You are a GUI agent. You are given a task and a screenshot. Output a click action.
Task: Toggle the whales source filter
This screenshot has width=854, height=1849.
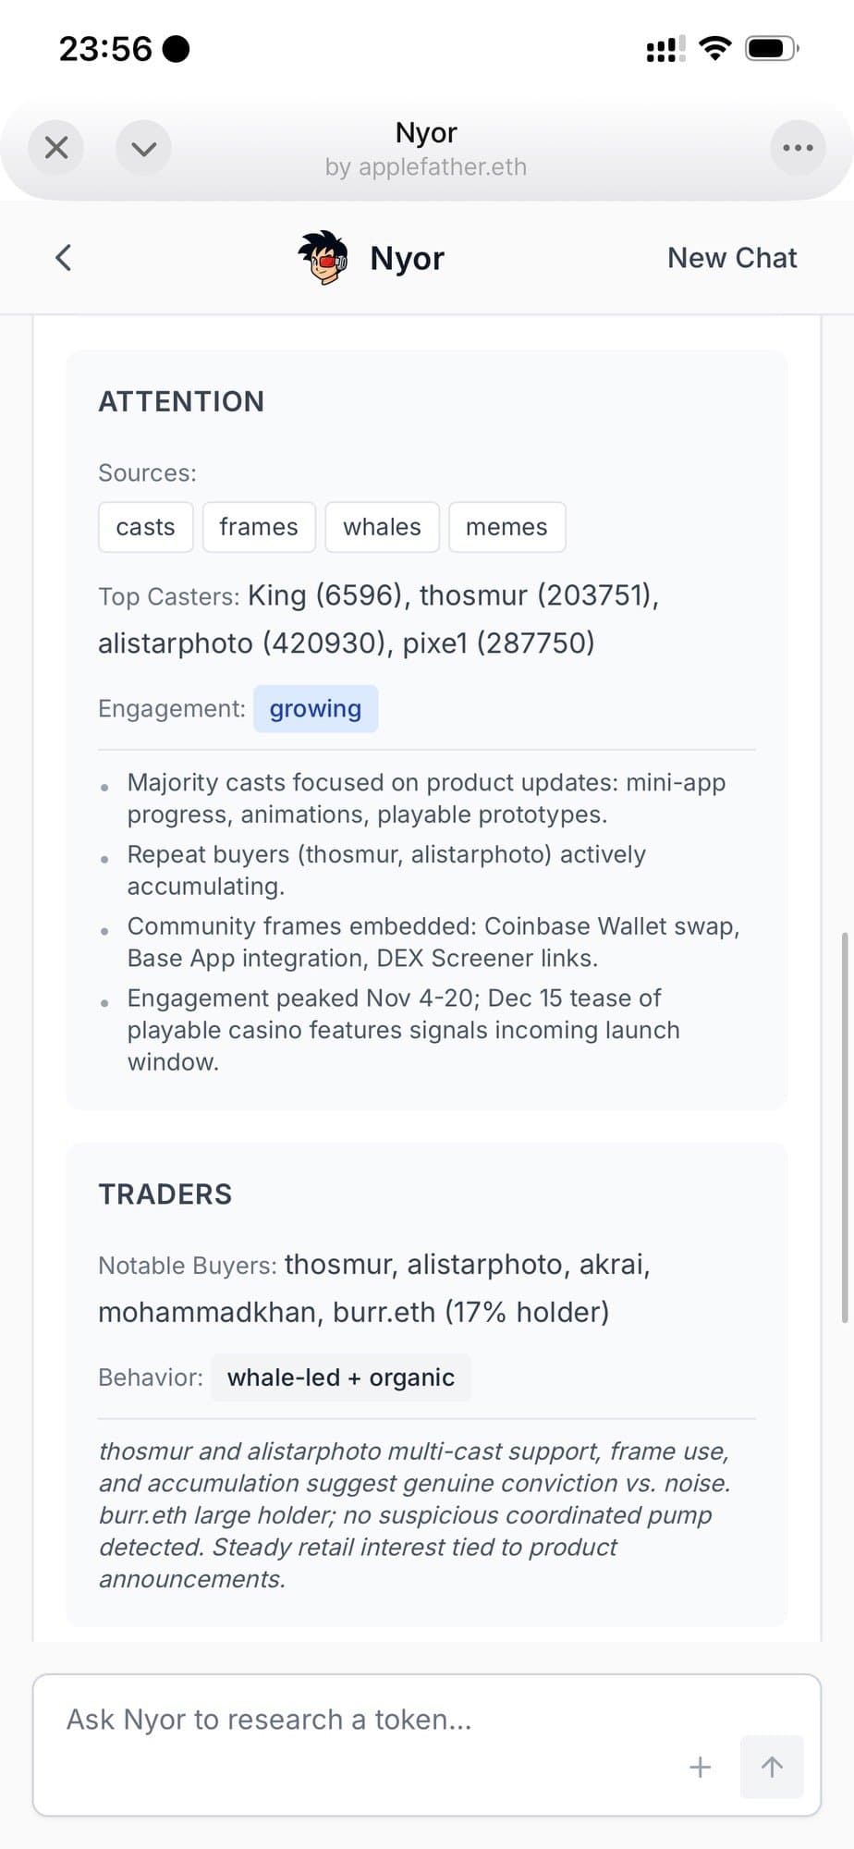[x=382, y=526]
